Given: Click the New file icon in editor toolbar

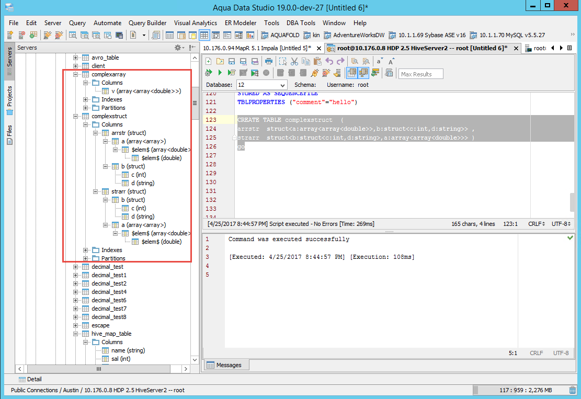Looking at the screenshot, I should (208, 61).
